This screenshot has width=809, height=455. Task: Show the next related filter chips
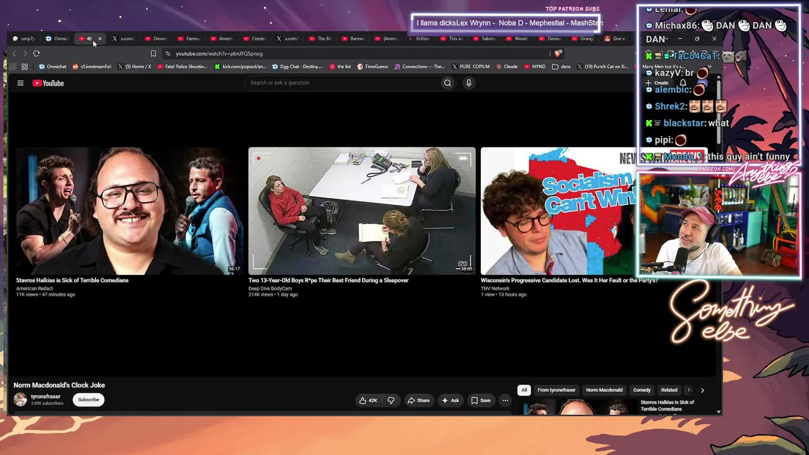(x=702, y=391)
